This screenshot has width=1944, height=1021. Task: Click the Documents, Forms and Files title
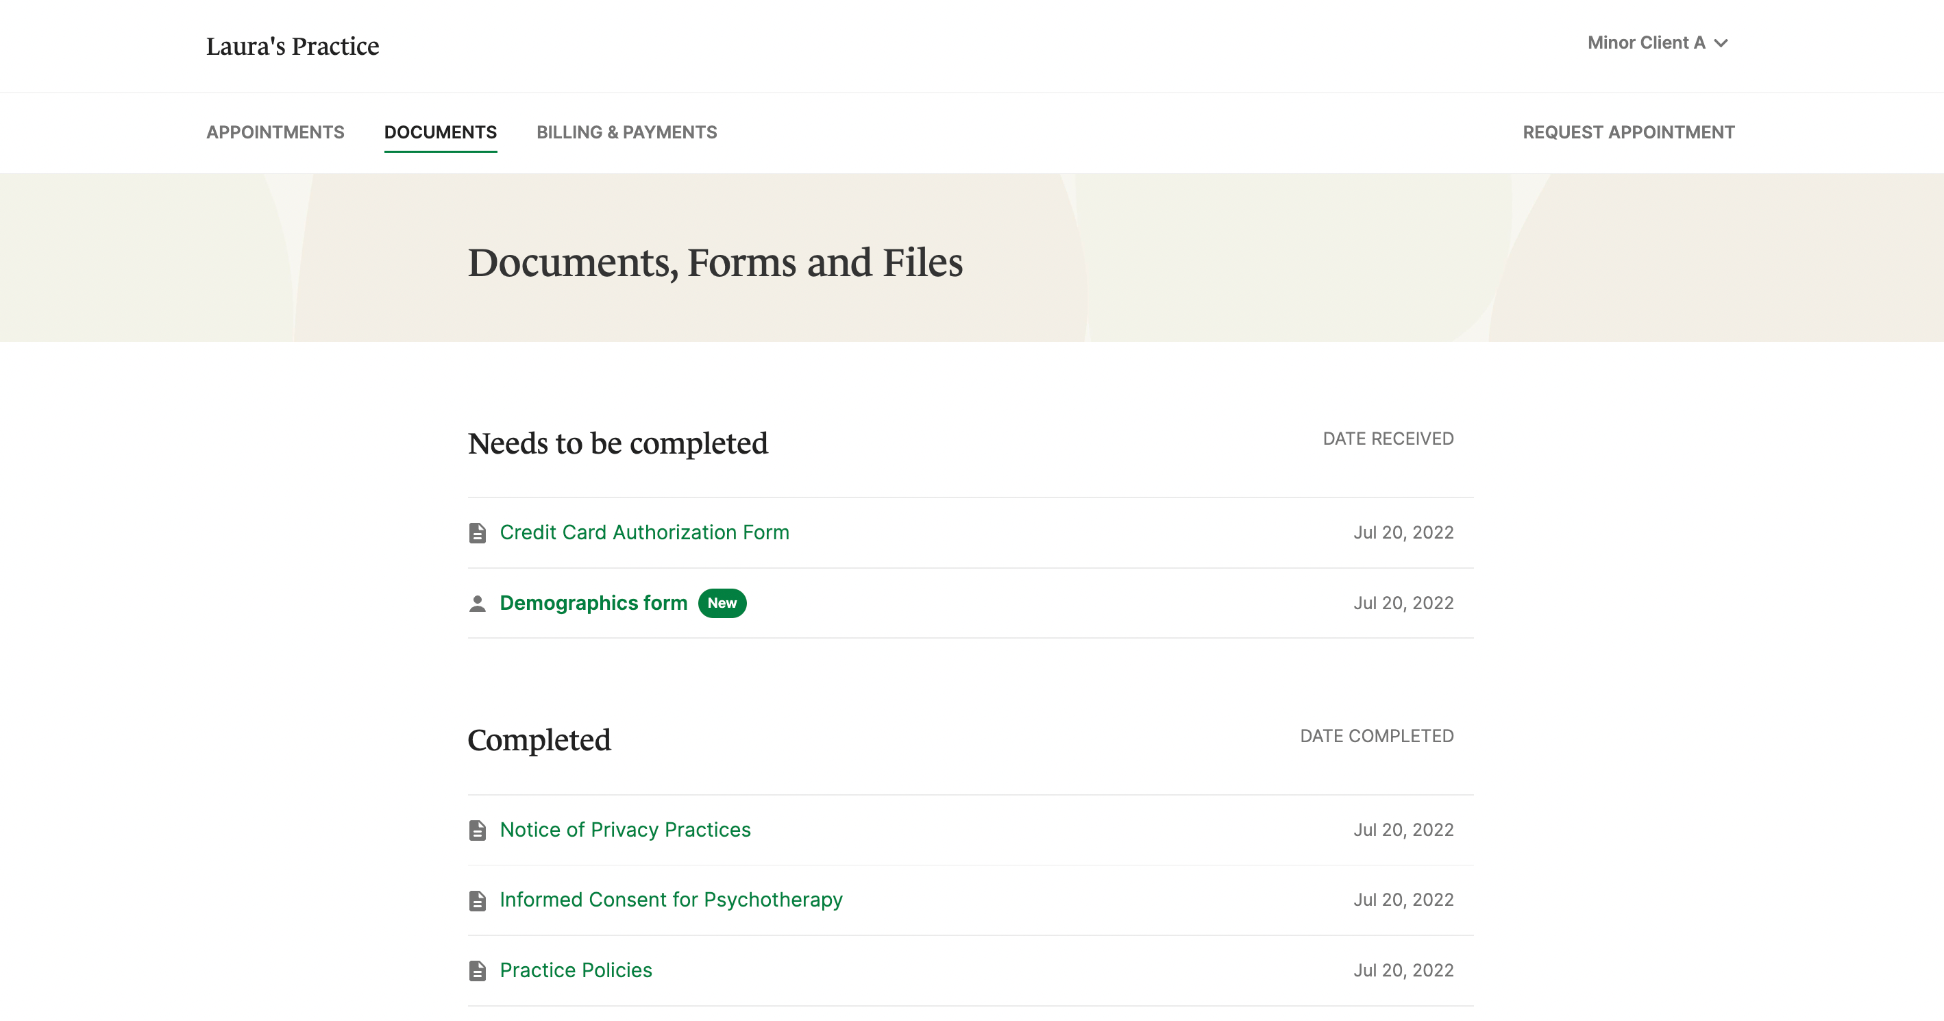coord(715,262)
